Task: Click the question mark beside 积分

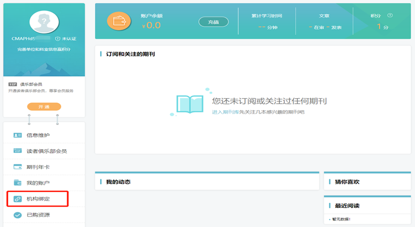Action: [x=390, y=15]
